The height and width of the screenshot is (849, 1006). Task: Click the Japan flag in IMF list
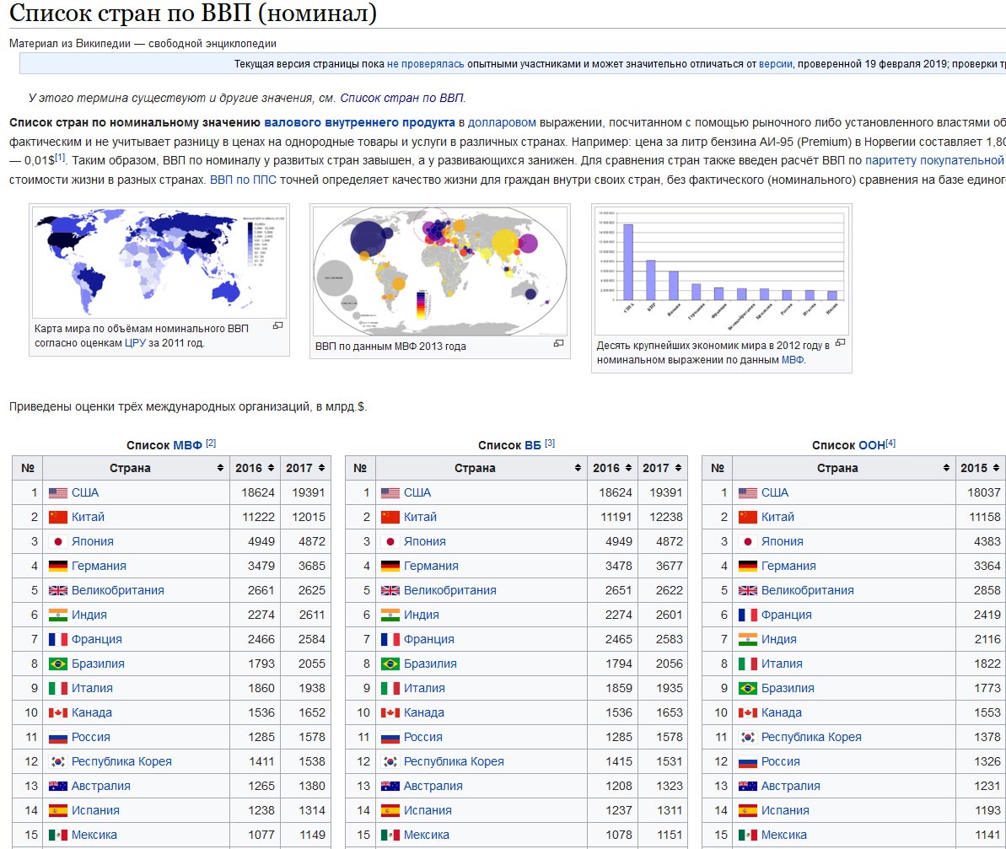57,542
